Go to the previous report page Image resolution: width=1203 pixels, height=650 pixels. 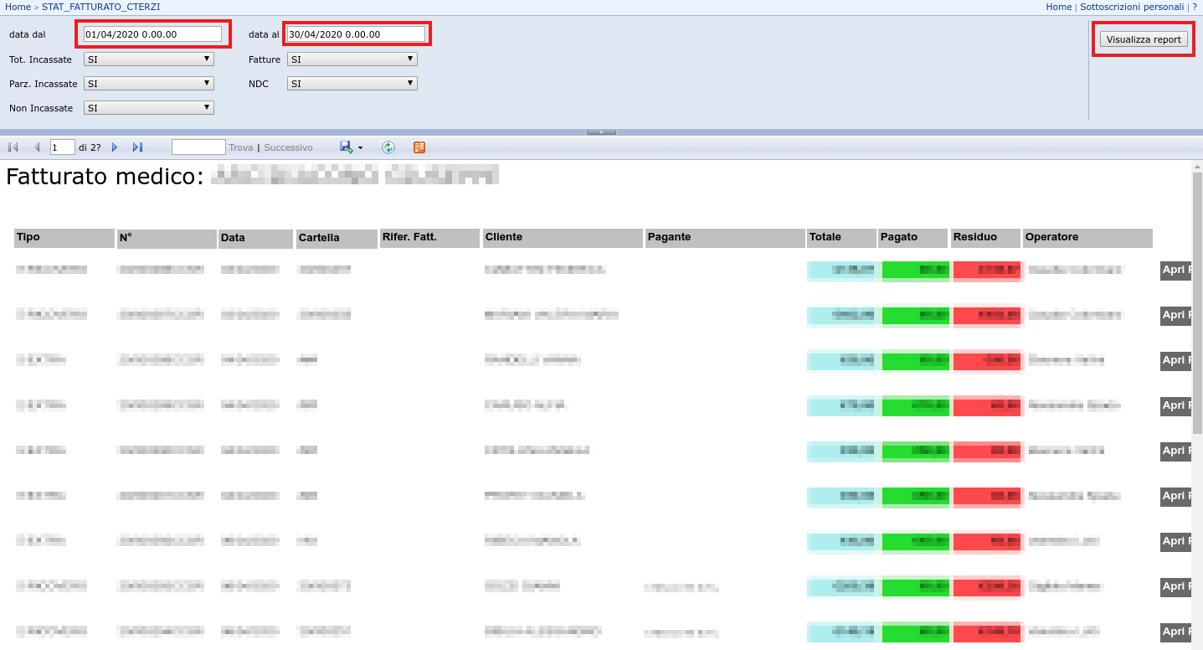pos(36,147)
